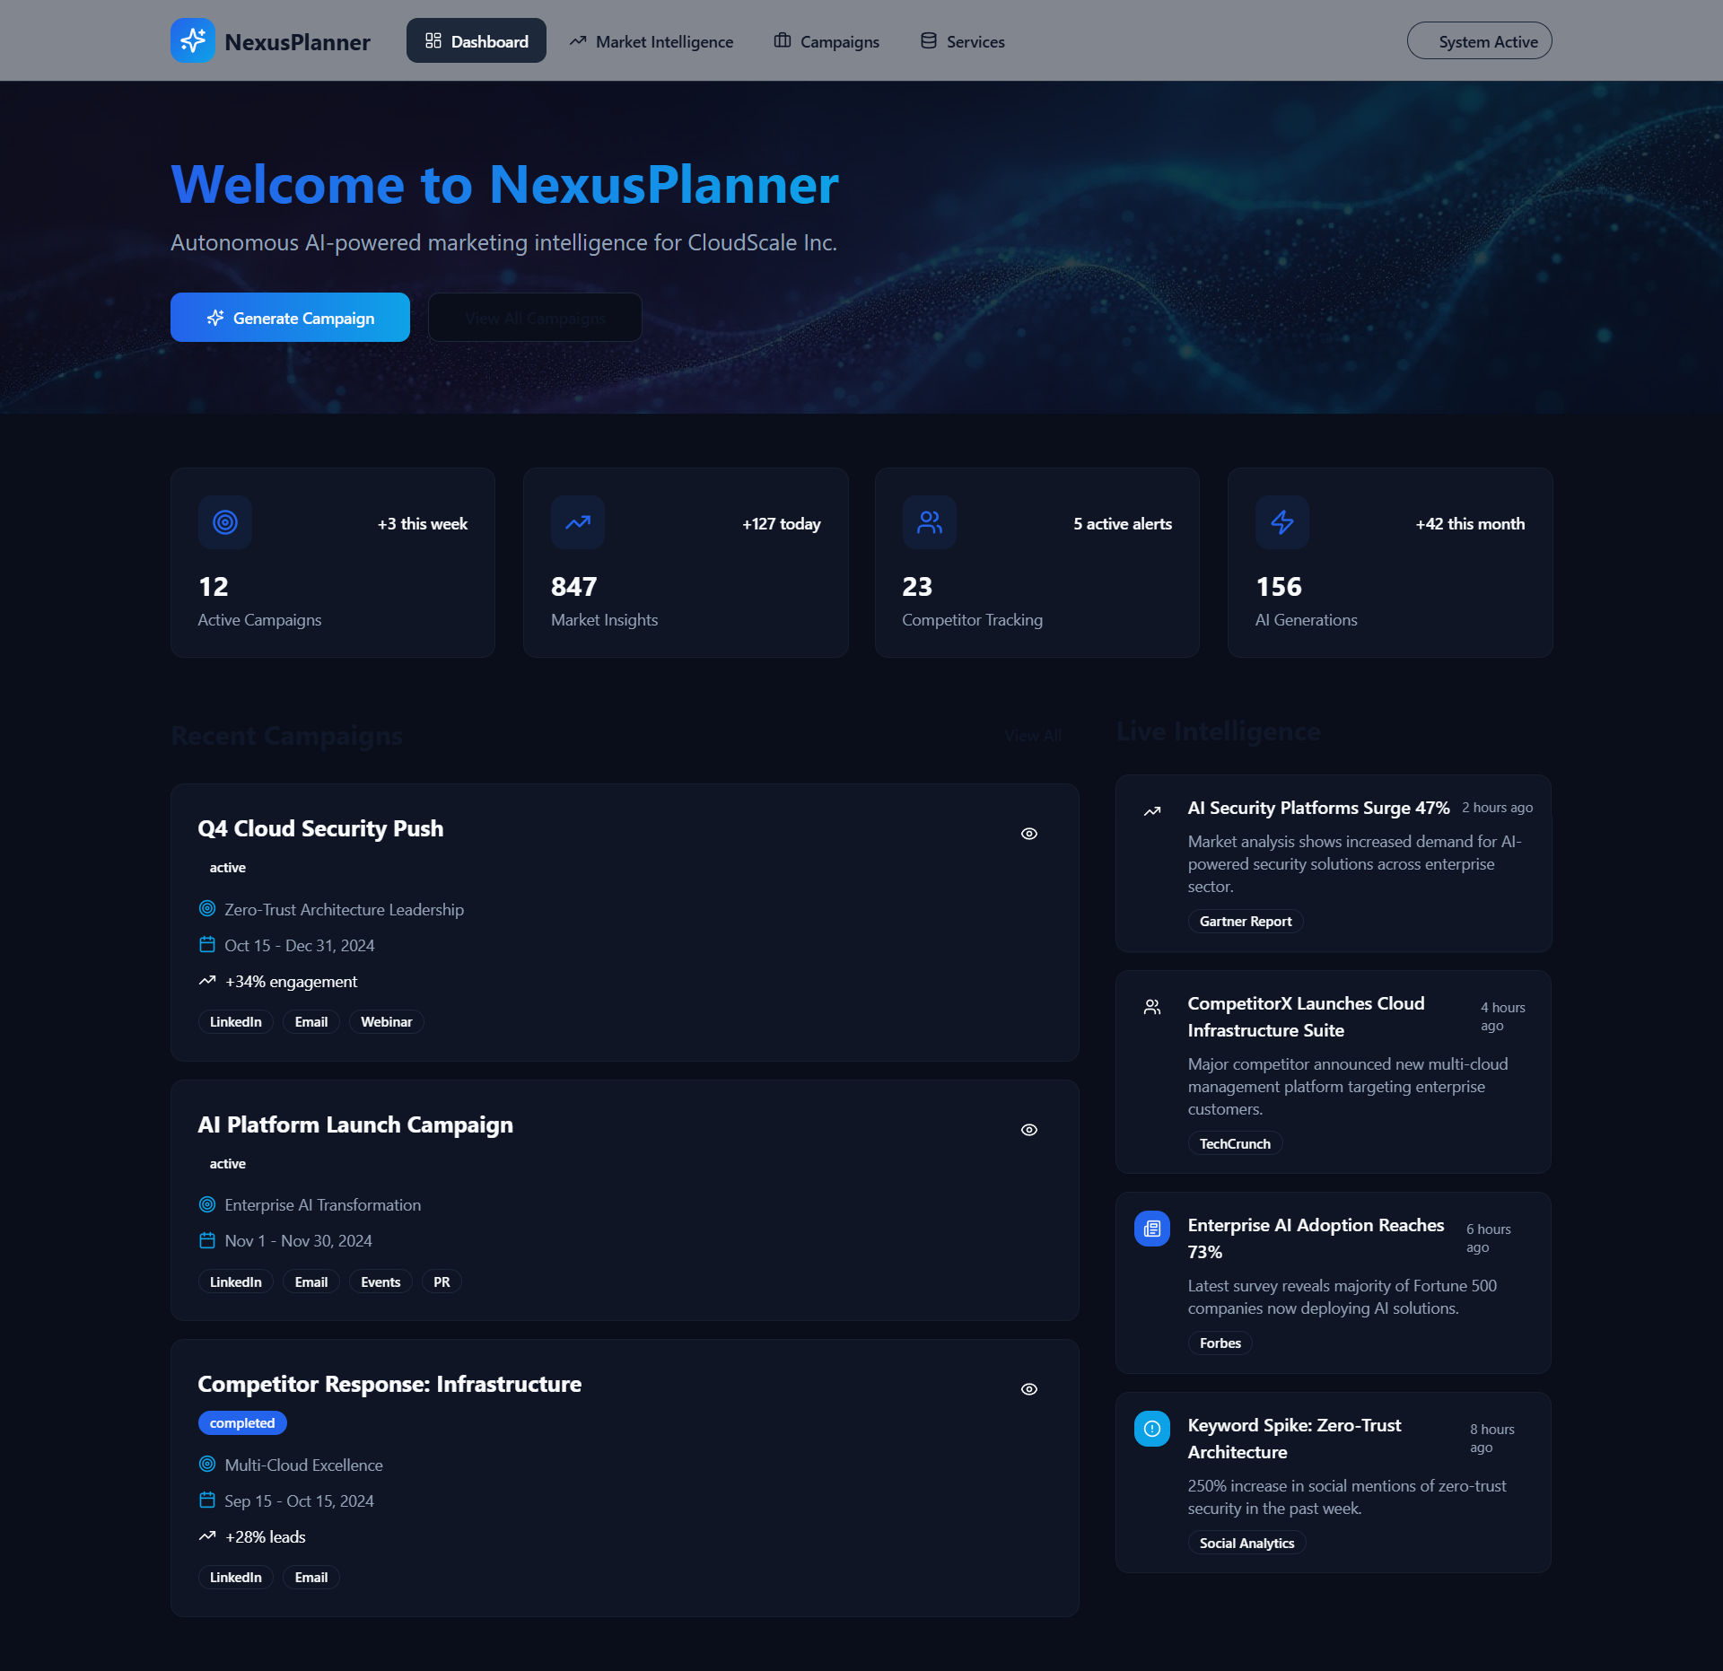
Task: Click the AI Generations lightning bolt icon
Action: (1281, 522)
